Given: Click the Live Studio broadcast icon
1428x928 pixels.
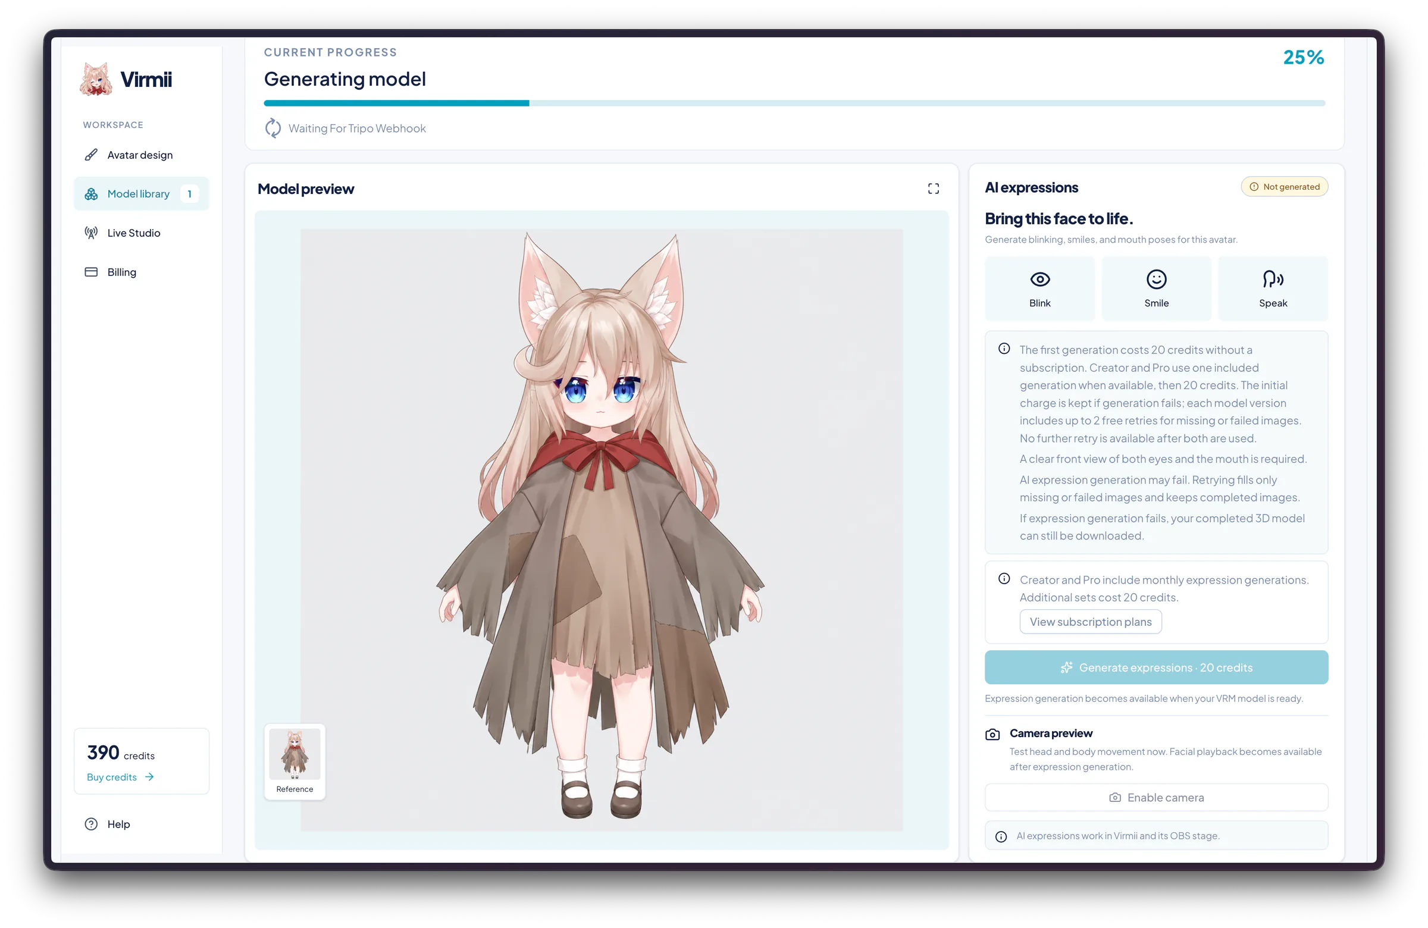Looking at the screenshot, I should (91, 233).
